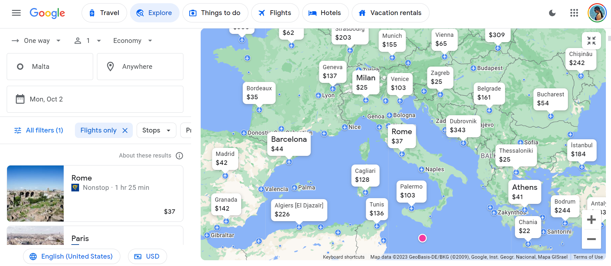Select the Cagliari $128 map price
The width and height of the screenshot is (611, 266).
click(x=365, y=175)
